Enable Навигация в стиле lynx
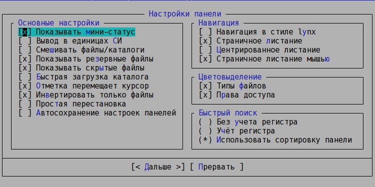This screenshot has width=375, height=187. (x=257, y=32)
